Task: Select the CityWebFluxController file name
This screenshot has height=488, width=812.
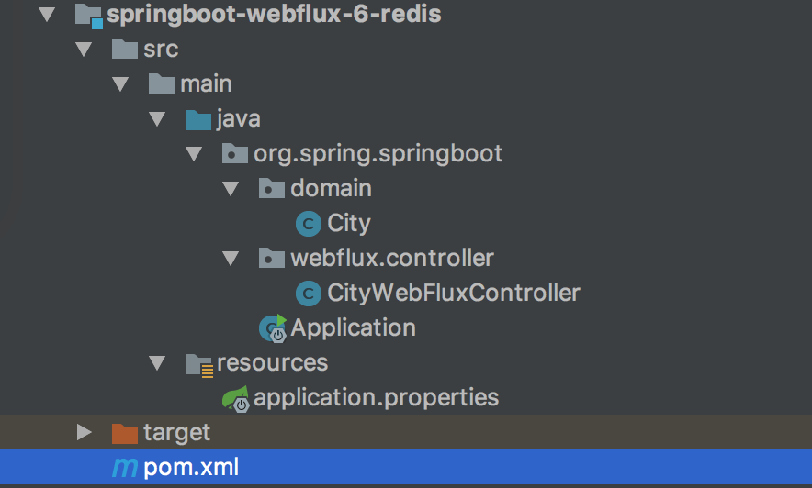Action: (454, 293)
